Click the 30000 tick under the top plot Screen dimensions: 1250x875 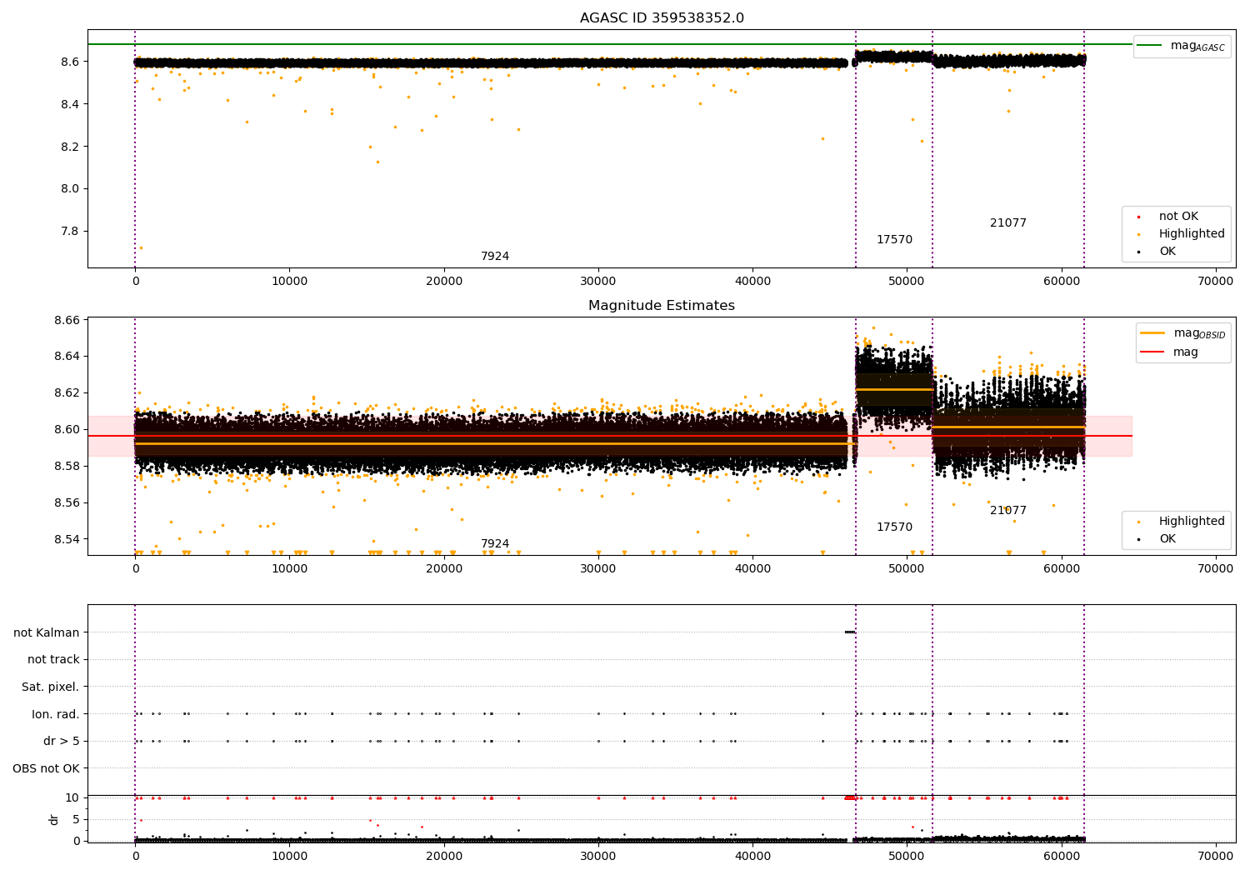click(x=598, y=282)
